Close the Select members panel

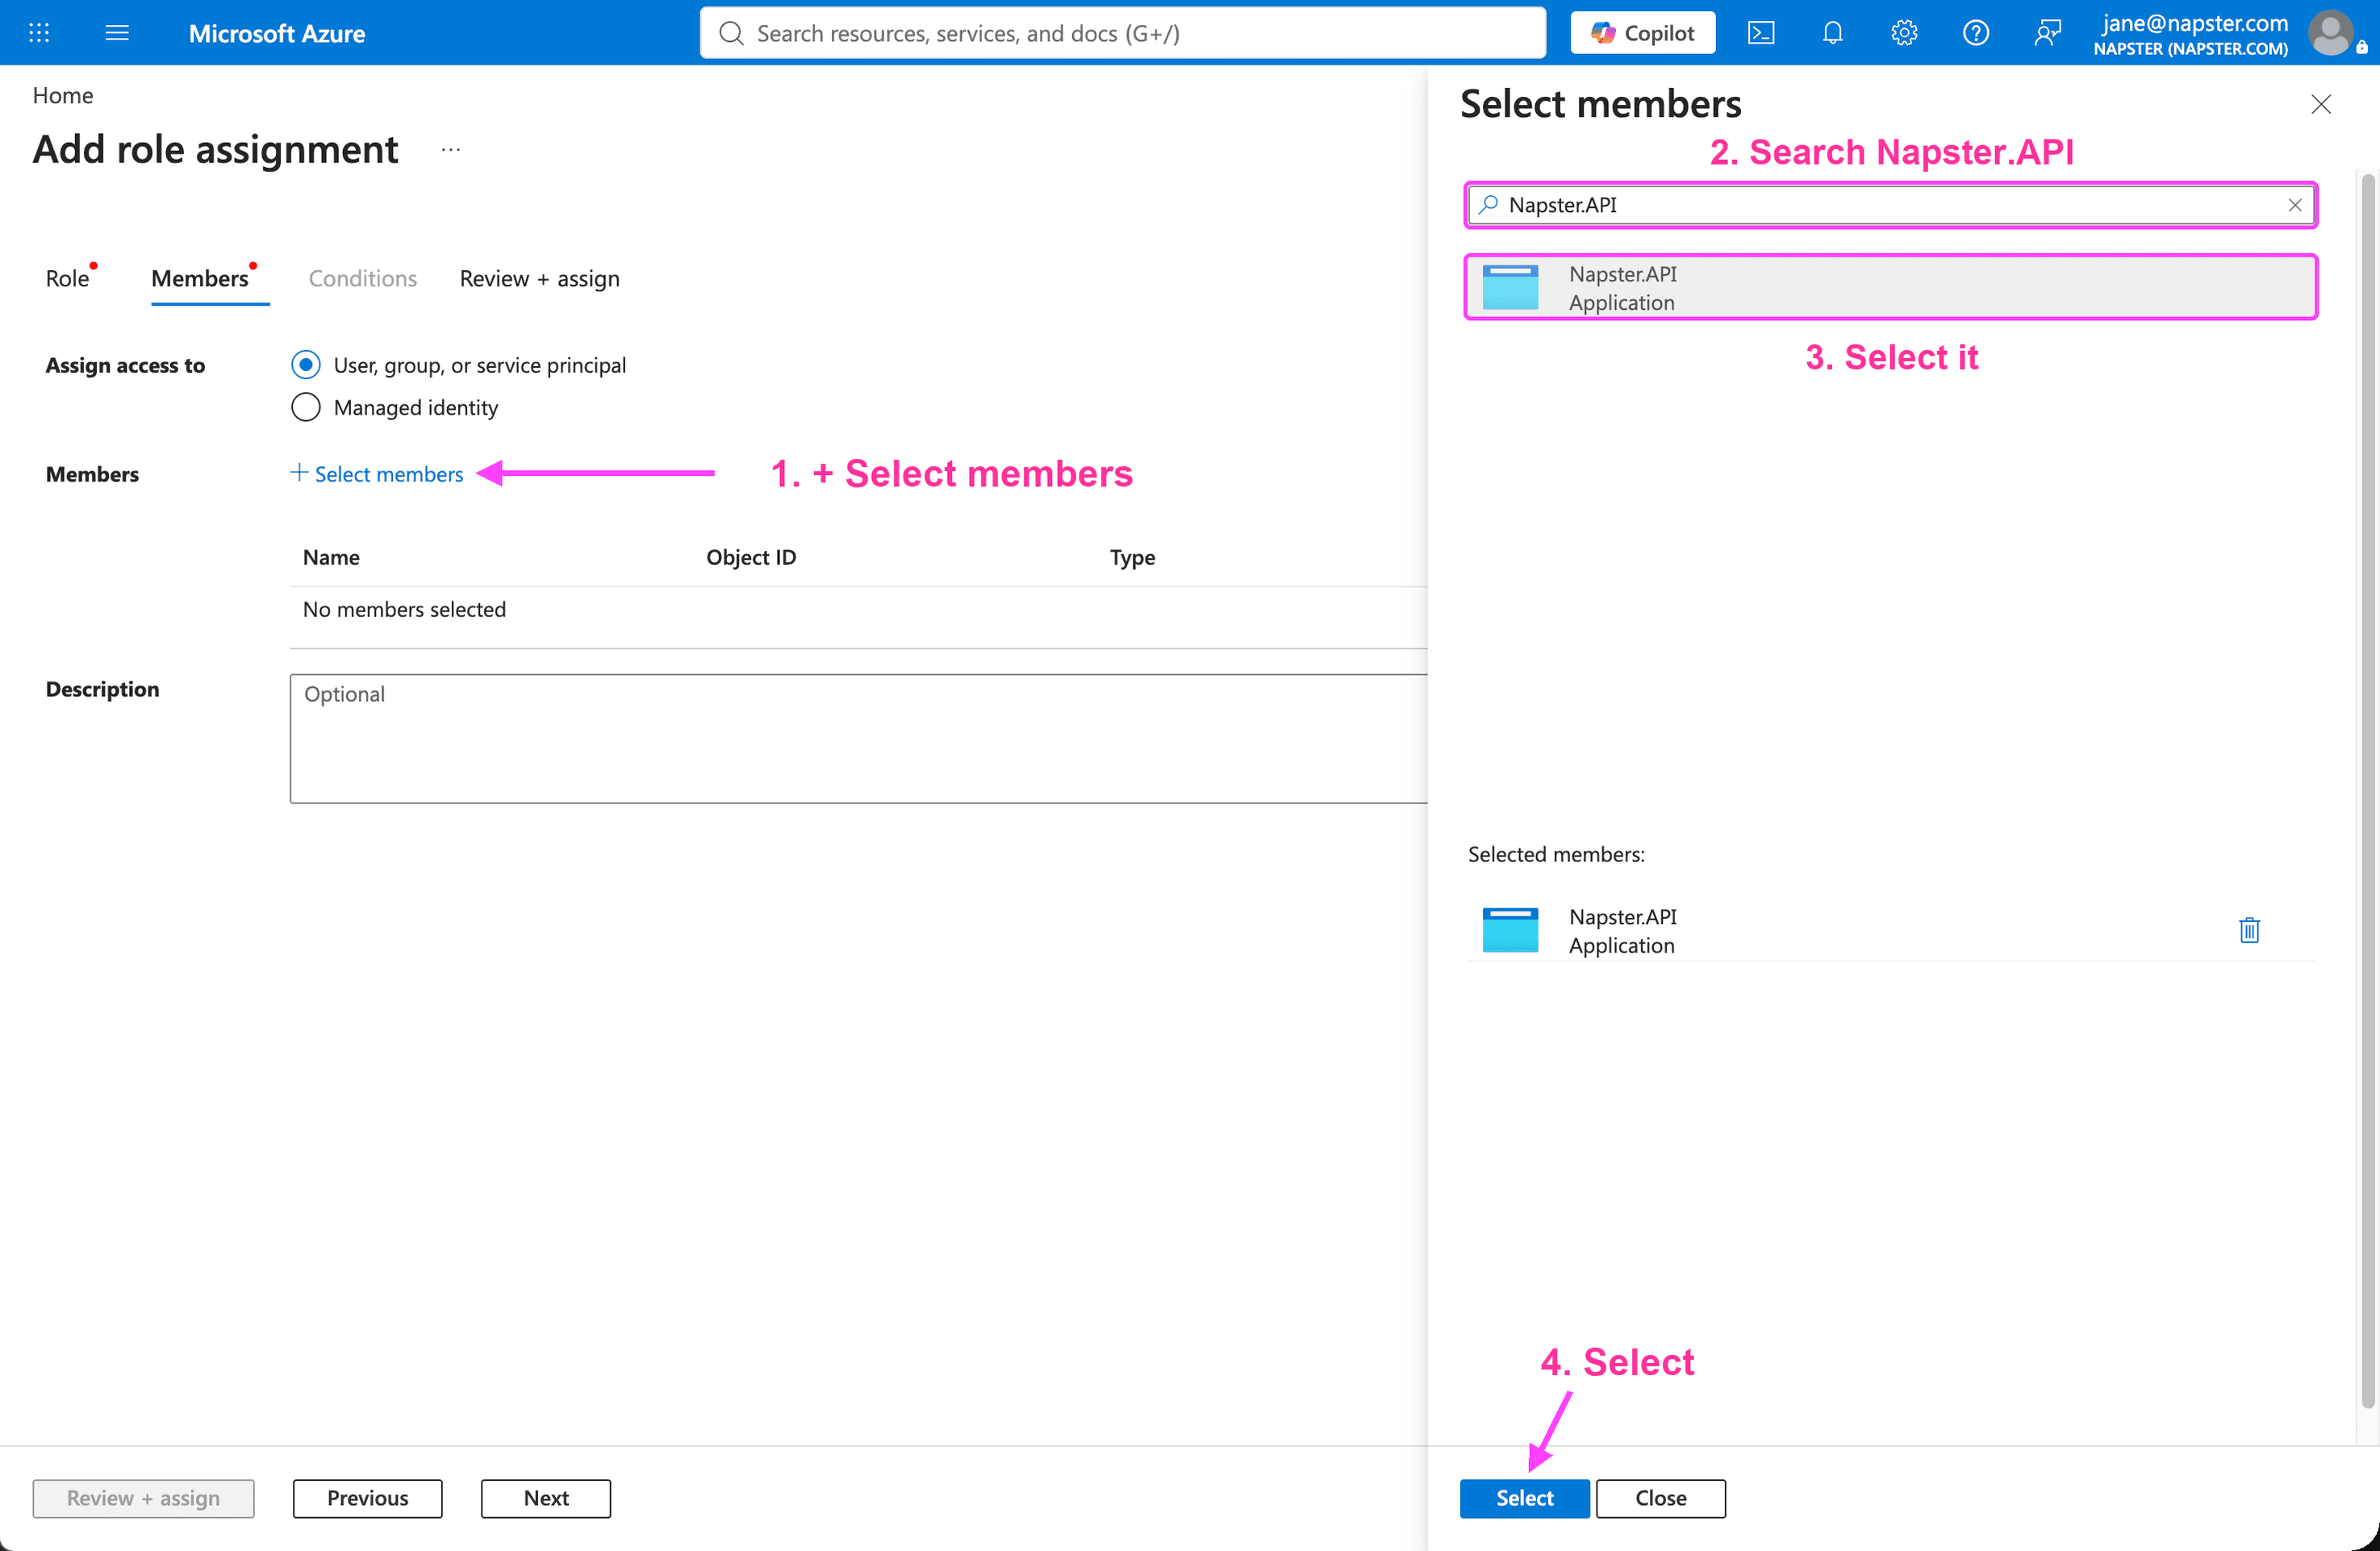(2321, 104)
